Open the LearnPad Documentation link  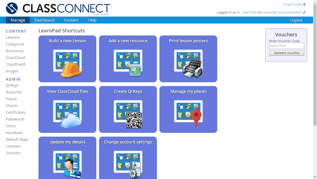pyautogui.click(x=282, y=12)
